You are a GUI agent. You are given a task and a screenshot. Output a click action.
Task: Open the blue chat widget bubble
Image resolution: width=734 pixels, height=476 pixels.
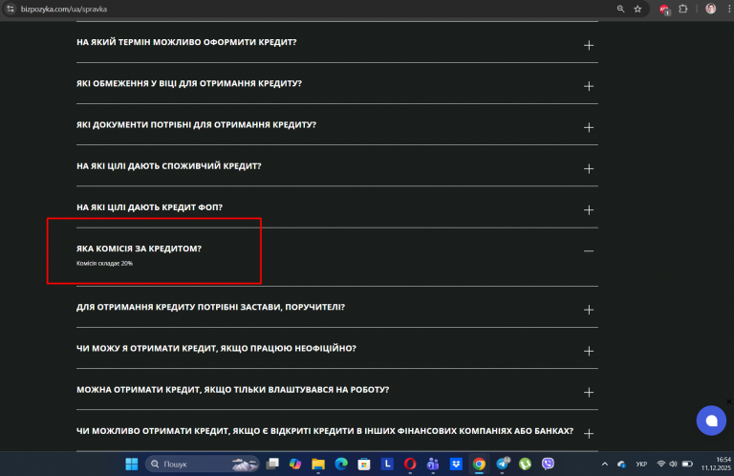pyautogui.click(x=711, y=421)
